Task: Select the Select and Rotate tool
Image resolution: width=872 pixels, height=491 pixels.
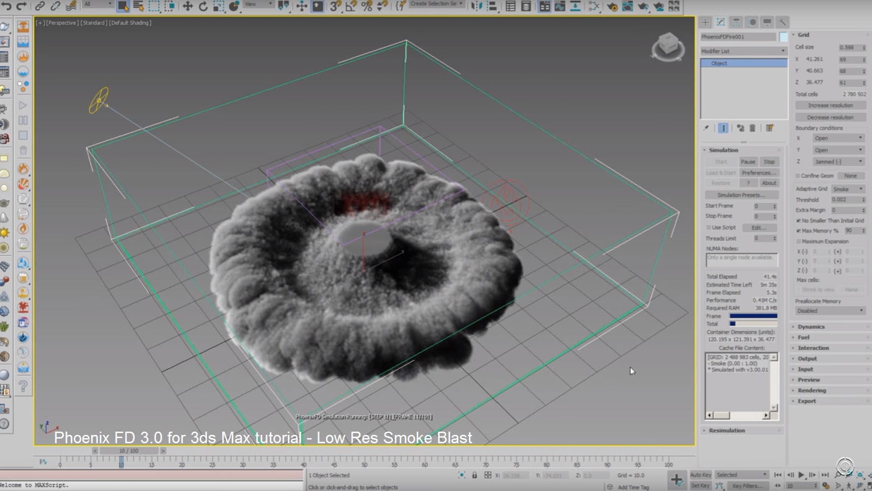Action: point(203,7)
